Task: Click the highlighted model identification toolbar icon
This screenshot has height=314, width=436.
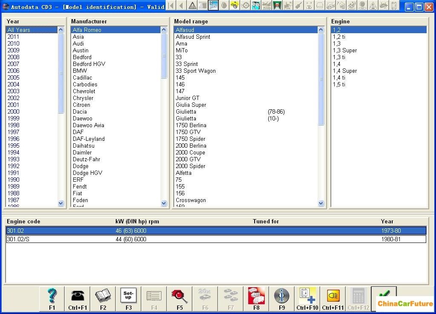Action: coord(213,5)
